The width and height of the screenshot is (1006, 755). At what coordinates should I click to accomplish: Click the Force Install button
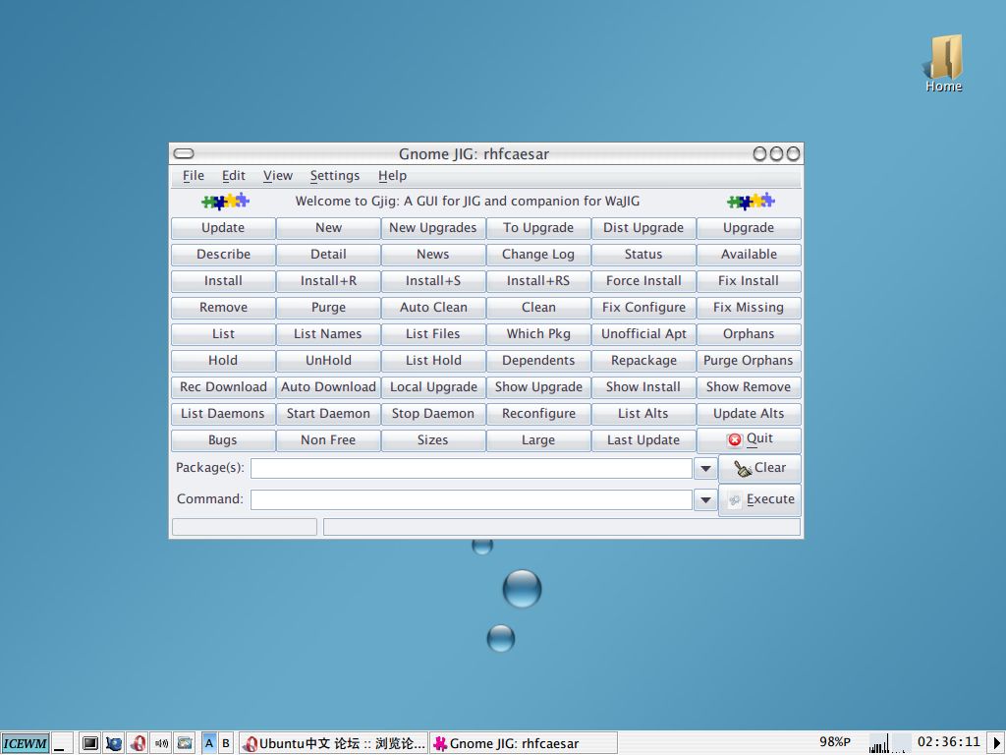[x=643, y=281]
